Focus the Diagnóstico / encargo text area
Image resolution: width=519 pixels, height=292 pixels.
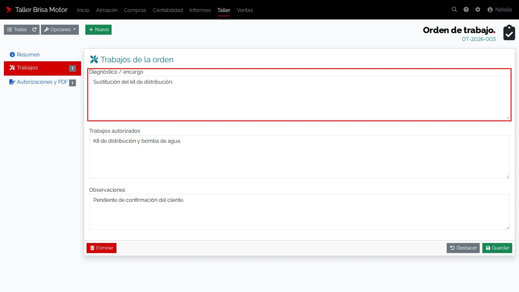click(x=299, y=98)
